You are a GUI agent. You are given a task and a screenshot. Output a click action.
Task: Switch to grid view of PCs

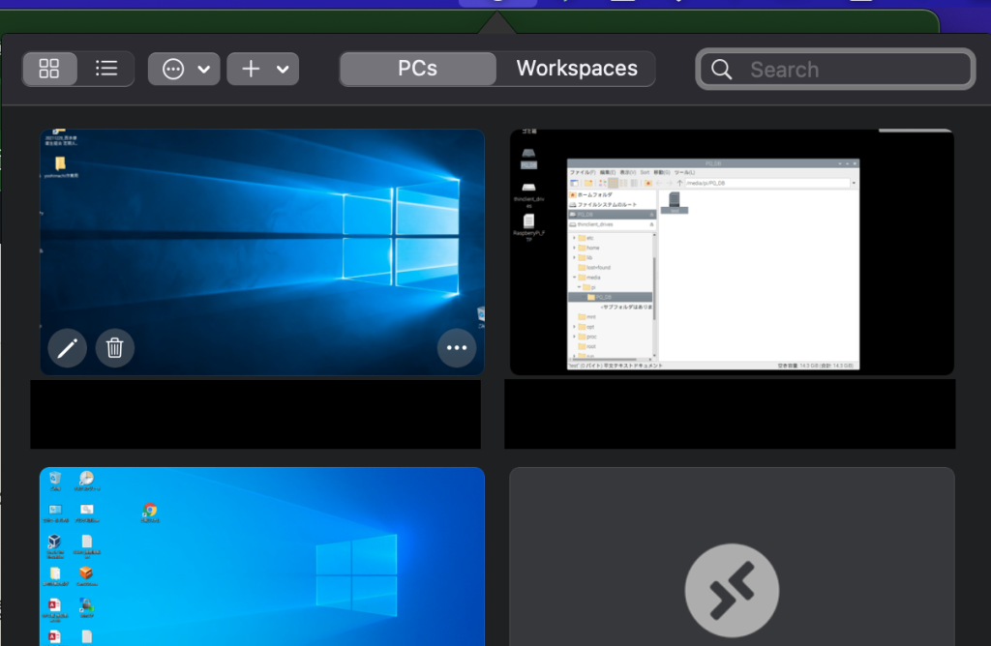pos(49,69)
